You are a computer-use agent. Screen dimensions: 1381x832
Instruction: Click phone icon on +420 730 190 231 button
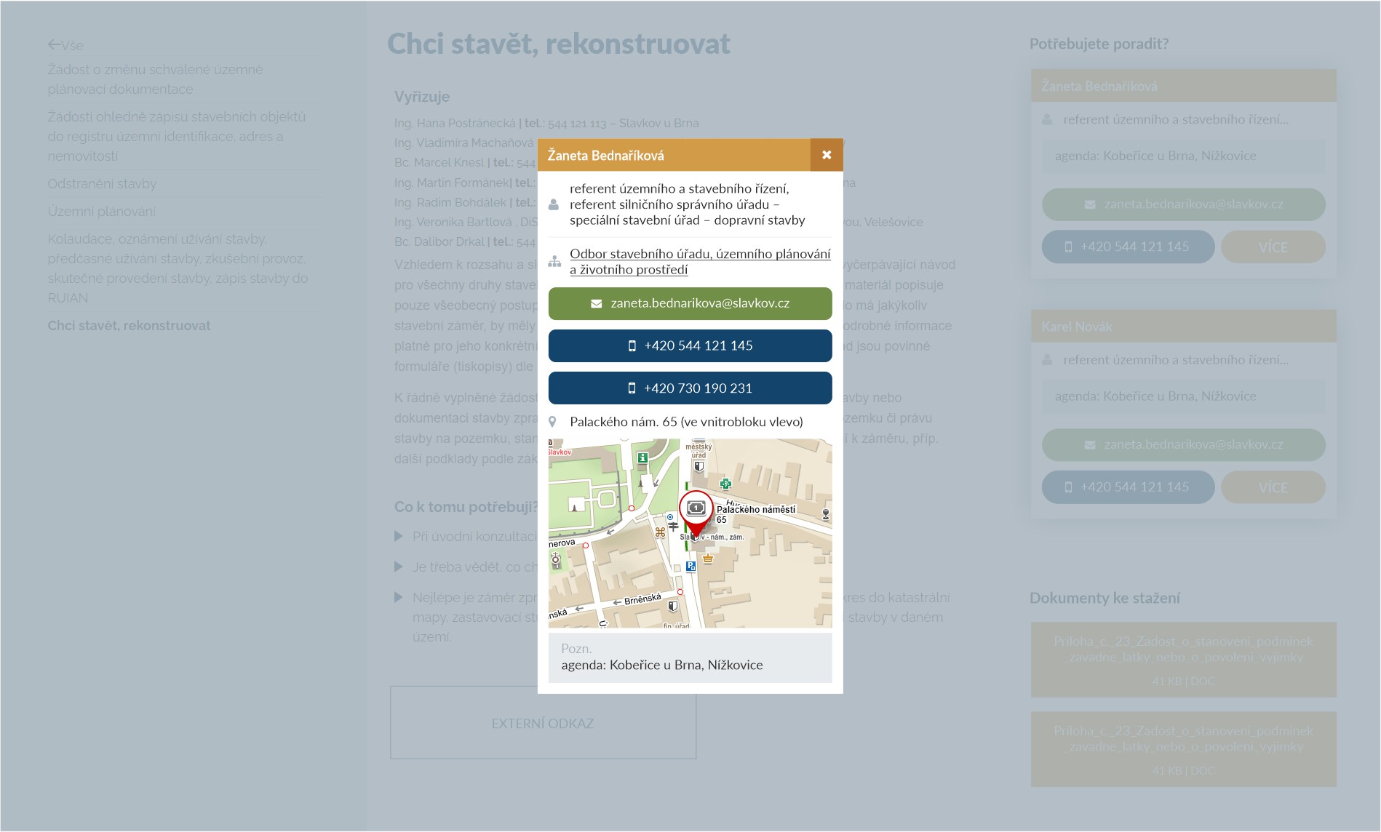pyautogui.click(x=632, y=388)
